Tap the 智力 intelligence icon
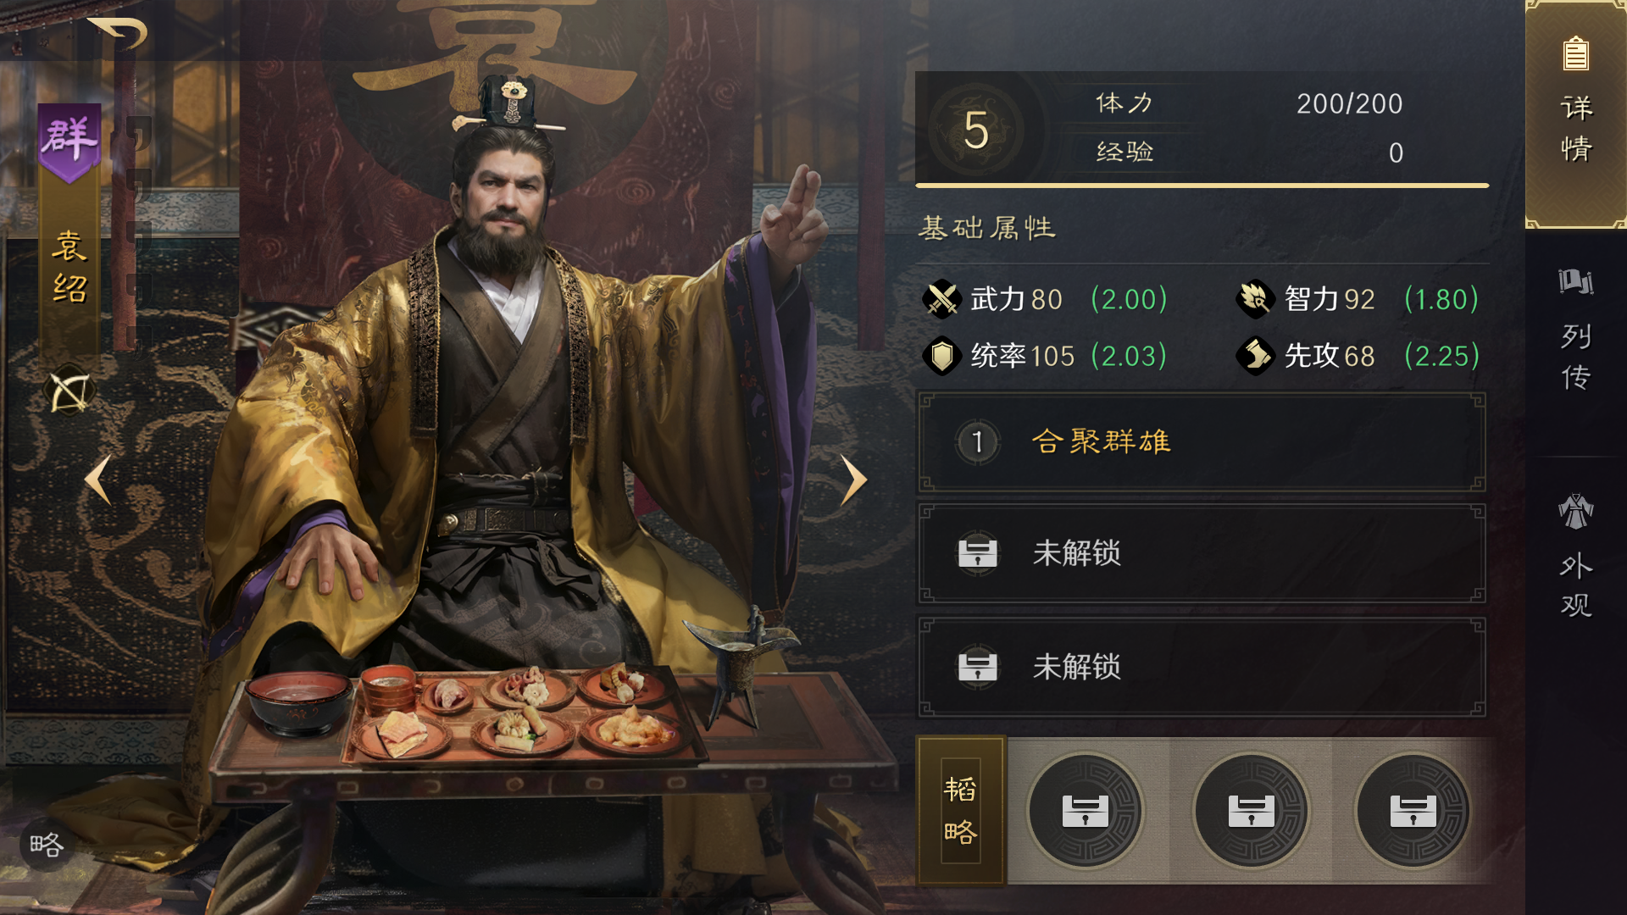The image size is (1627, 915). tap(1255, 299)
